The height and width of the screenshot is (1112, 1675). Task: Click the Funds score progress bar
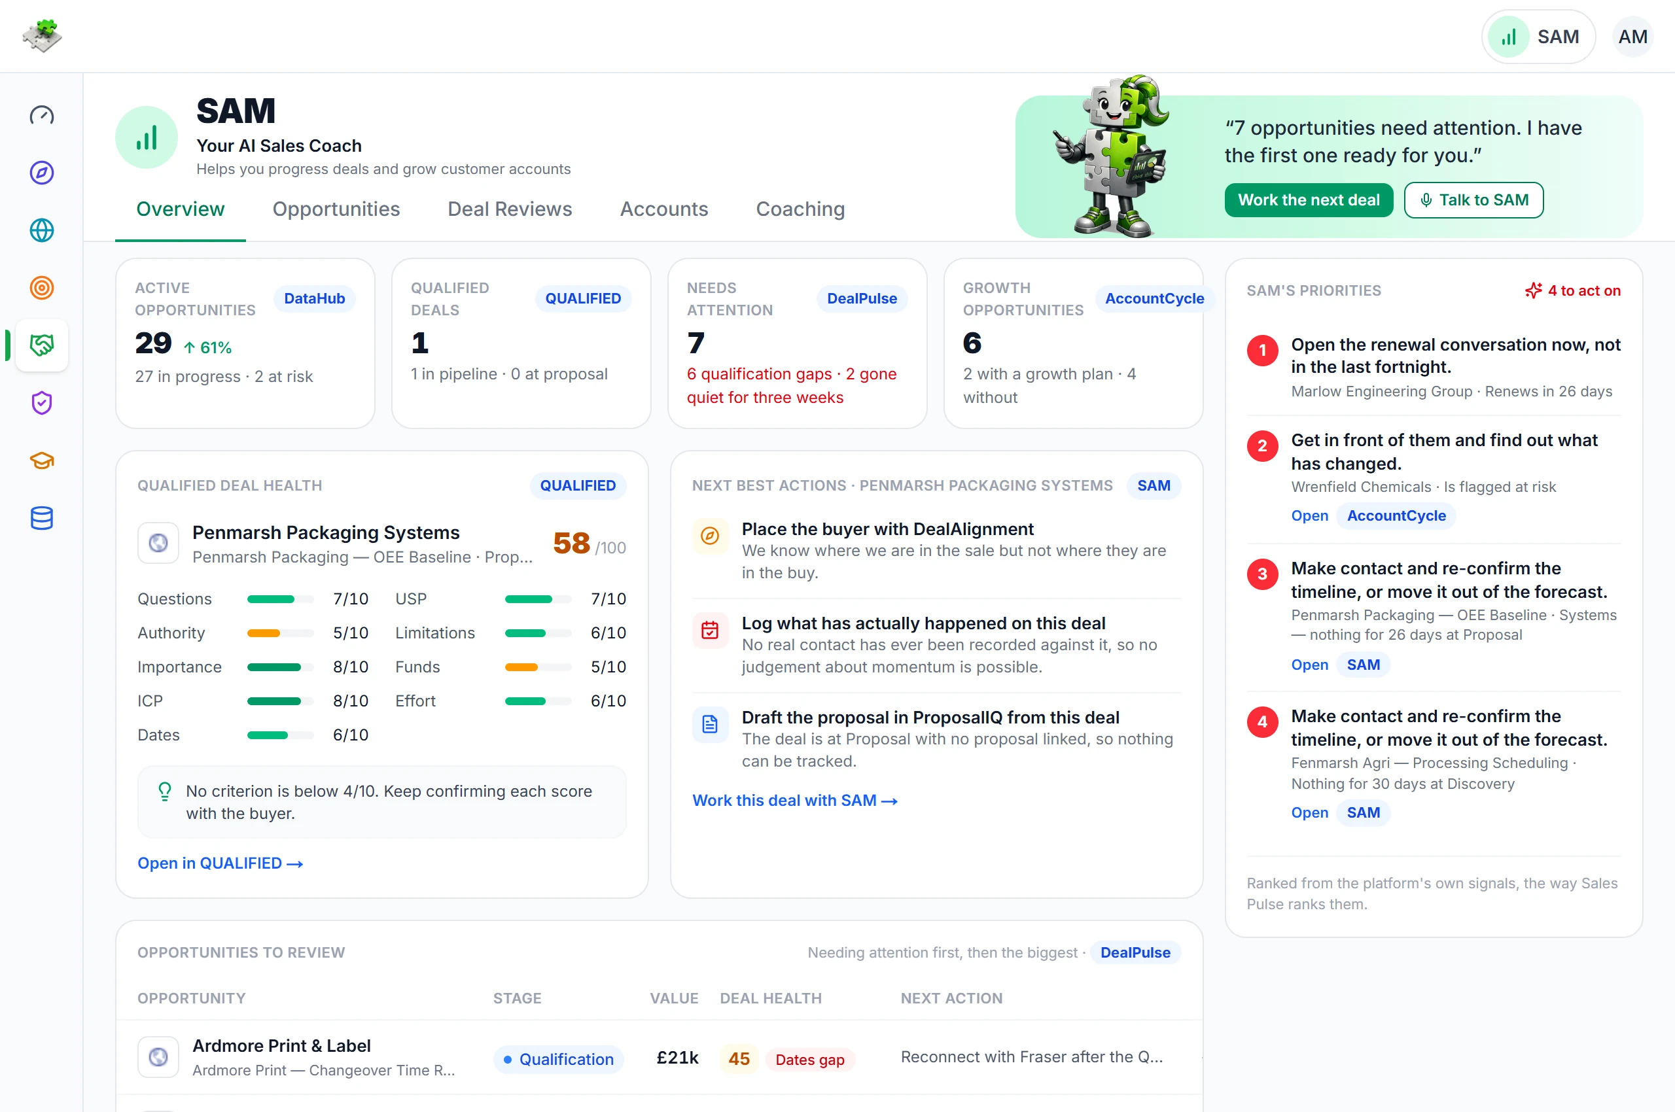click(x=538, y=667)
